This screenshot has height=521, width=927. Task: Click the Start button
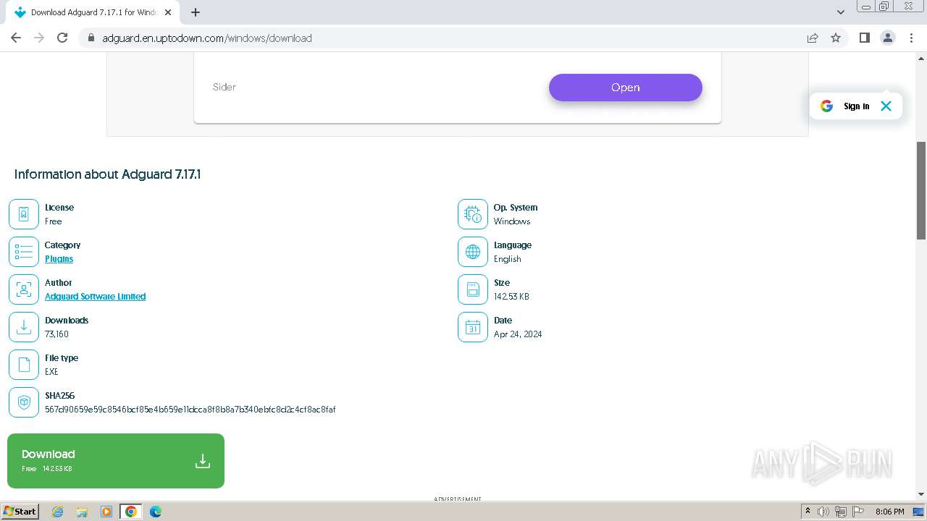coord(20,512)
